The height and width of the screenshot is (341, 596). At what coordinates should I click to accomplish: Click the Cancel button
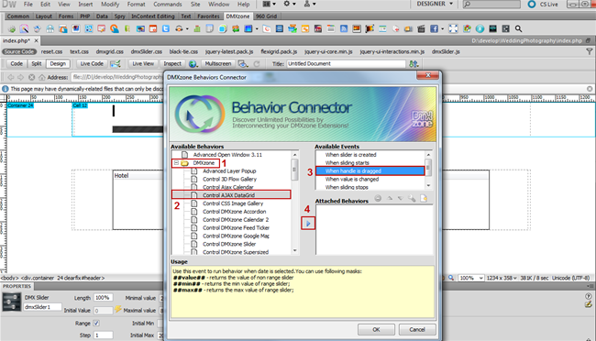pos(417,329)
